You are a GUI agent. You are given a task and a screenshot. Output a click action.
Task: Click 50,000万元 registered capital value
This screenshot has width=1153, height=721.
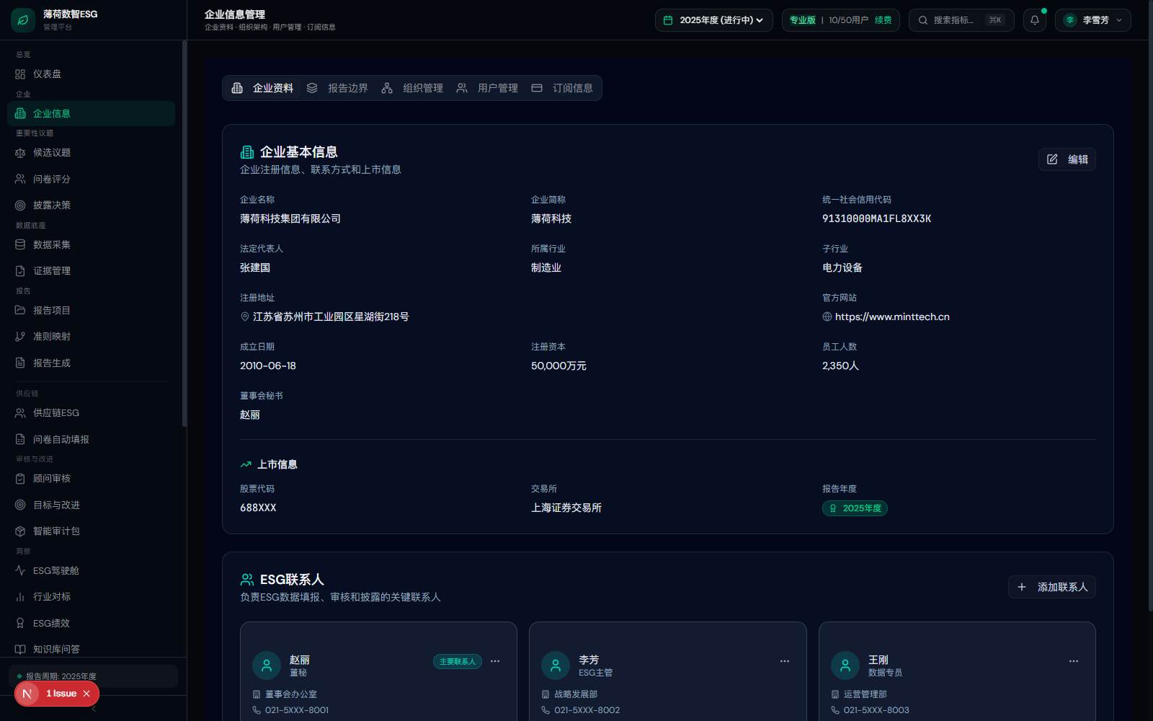pyautogui.click(x=558, y=366)
